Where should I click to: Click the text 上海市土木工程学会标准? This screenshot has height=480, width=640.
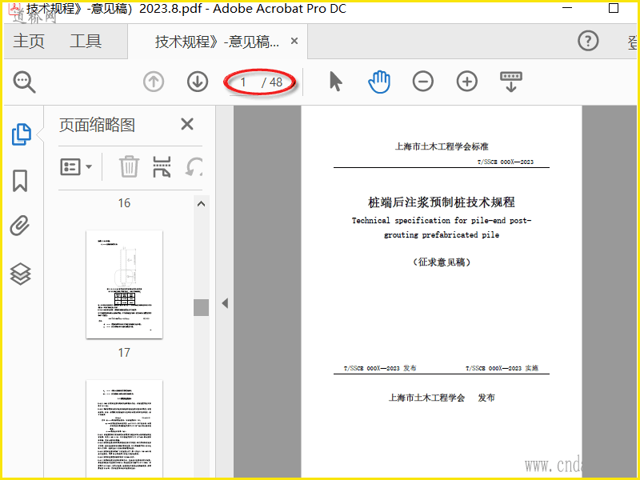click(x=442, y=146)
